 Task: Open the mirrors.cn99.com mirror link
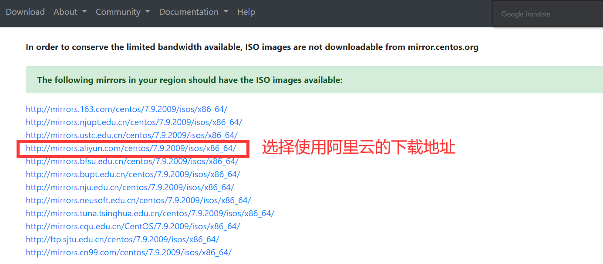[x=128, y=253]
